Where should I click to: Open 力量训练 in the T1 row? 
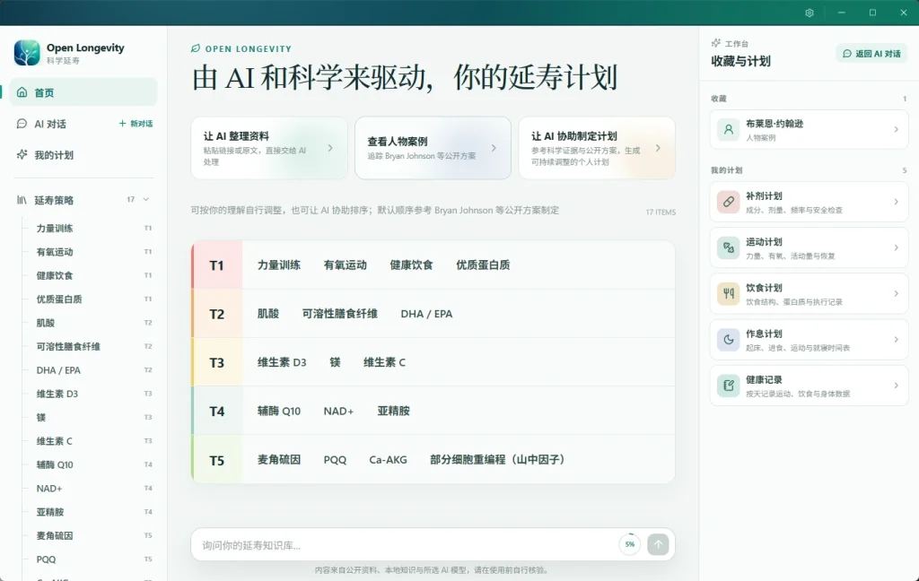point(279,264)
